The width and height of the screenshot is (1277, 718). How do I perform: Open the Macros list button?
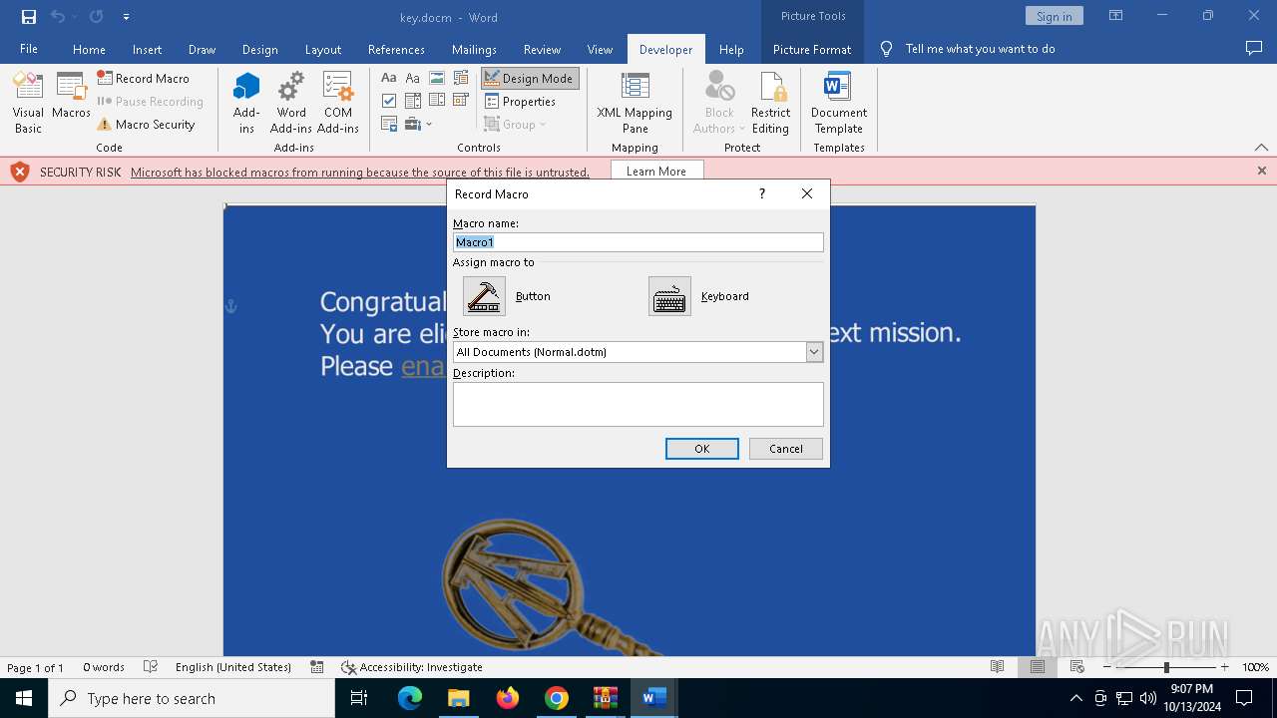pyautogui.click(x=71, y=97)
